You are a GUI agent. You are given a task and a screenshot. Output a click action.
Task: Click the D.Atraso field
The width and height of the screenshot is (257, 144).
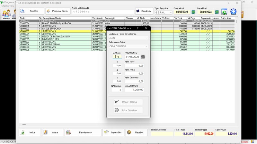pyautogui.click(x=117, y=57)
